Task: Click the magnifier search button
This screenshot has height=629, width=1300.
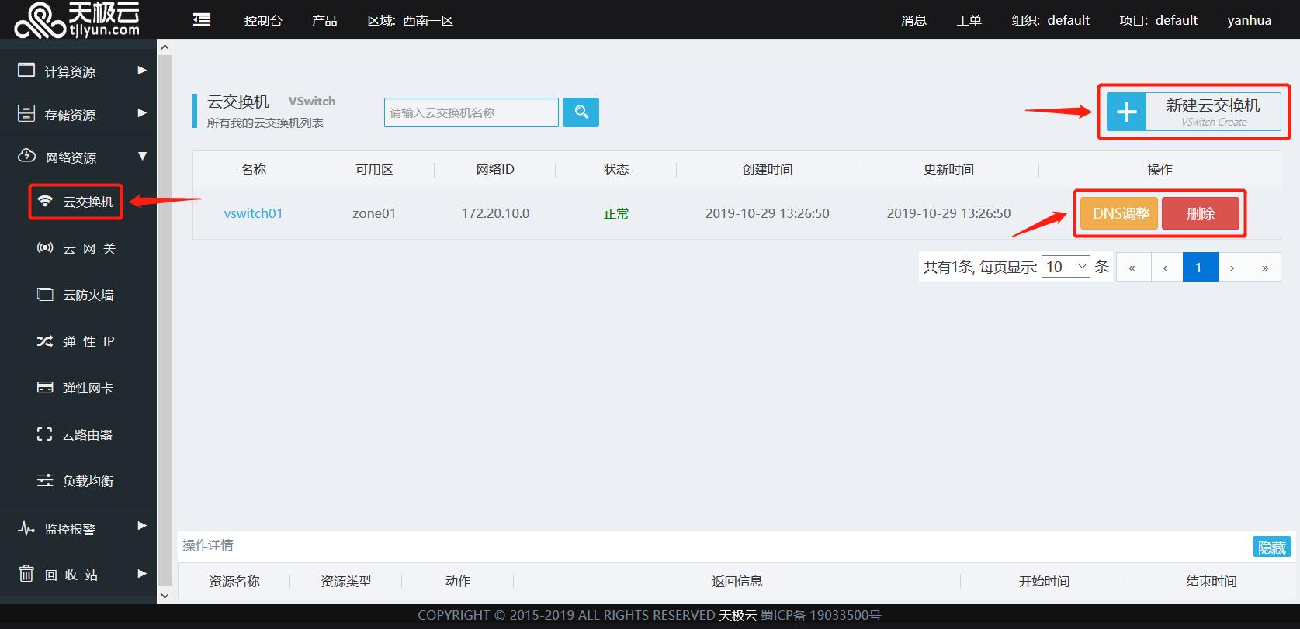Action: coord(581,112)
